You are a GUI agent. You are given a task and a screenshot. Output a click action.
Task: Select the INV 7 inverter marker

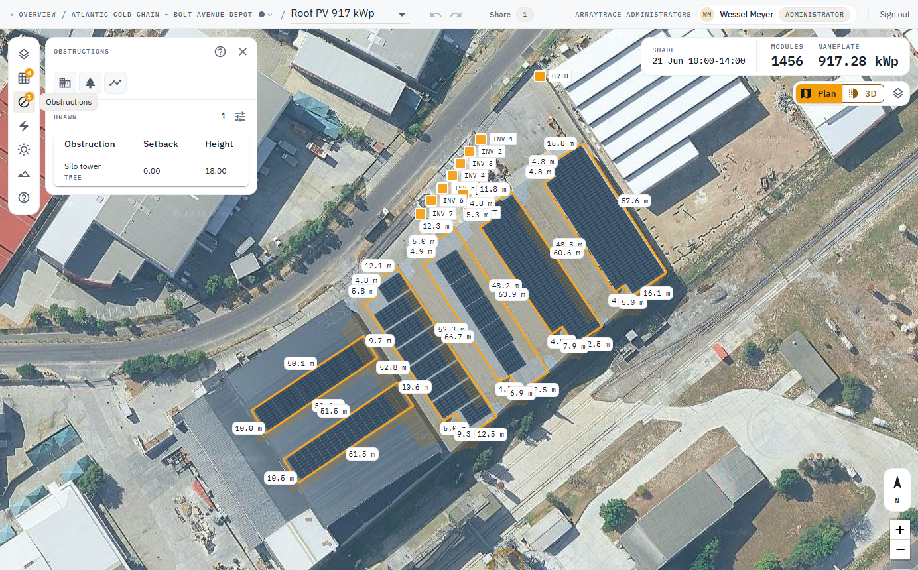point(421,214)
